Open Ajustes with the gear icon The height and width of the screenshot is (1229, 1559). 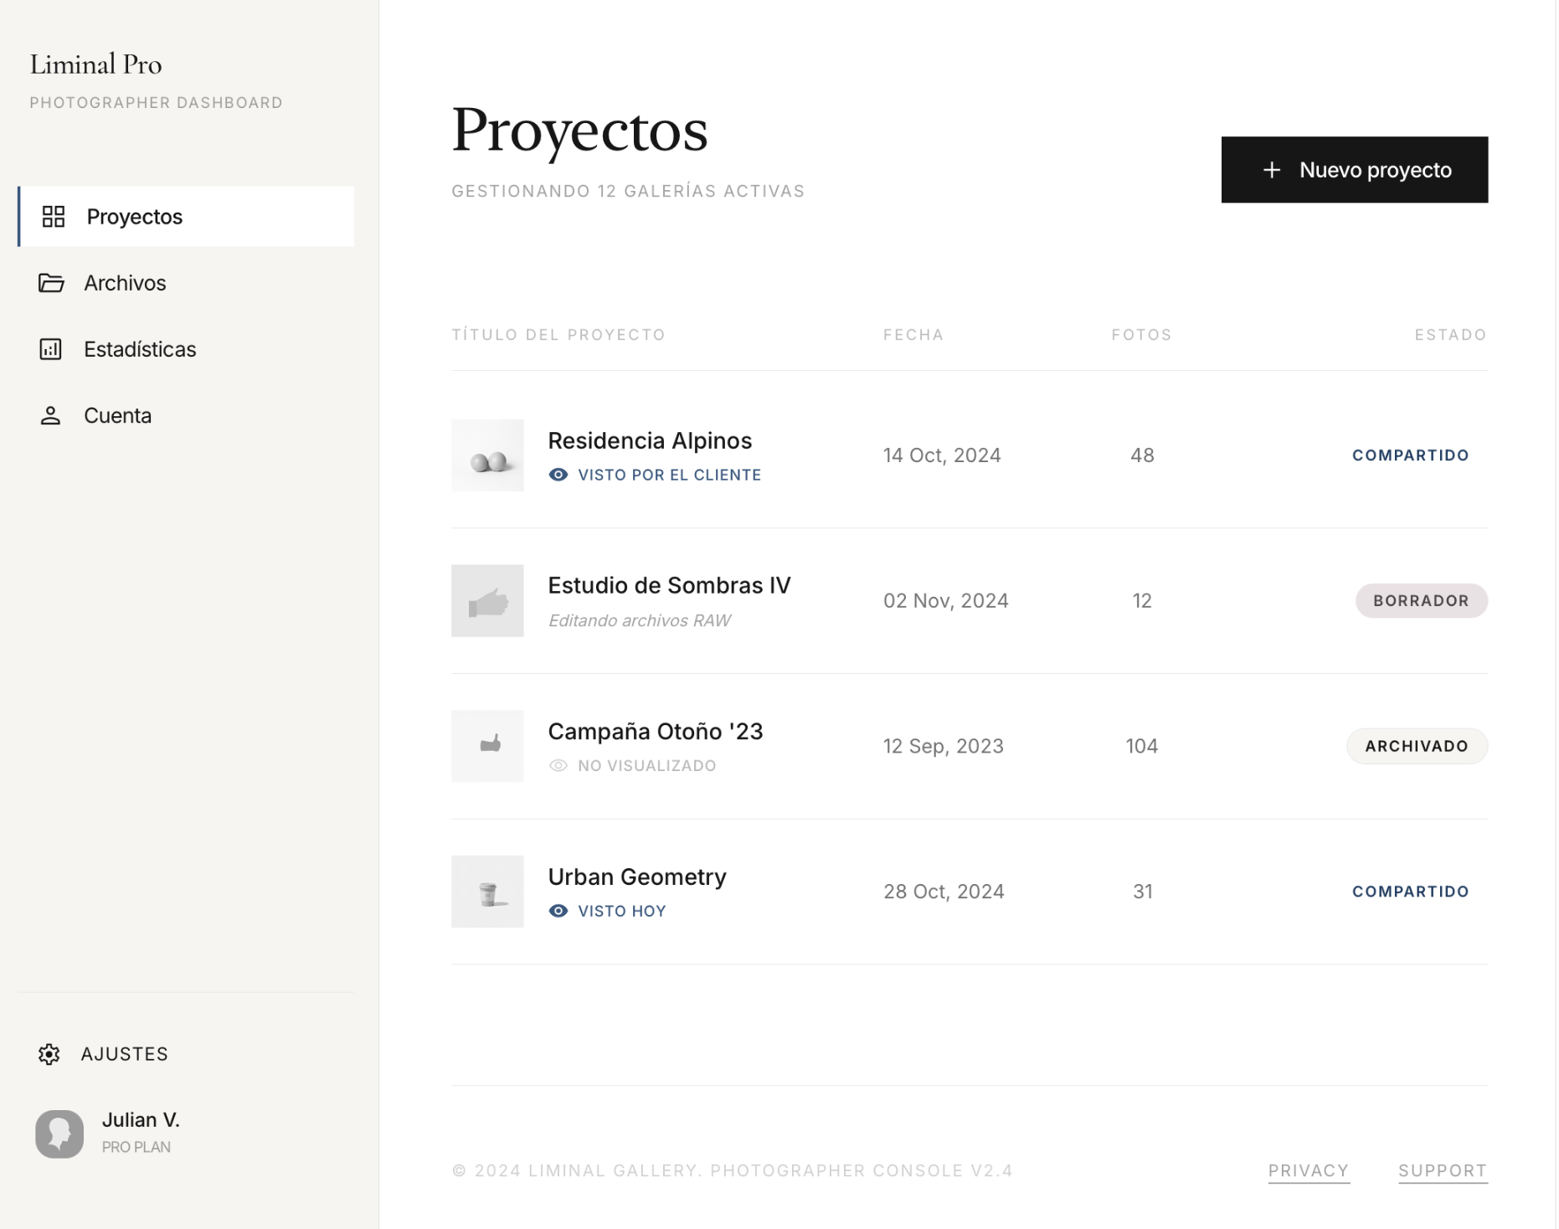49,1054
